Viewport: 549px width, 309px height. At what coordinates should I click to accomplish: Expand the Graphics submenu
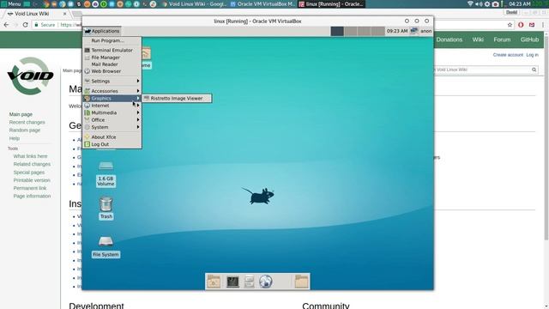pyautogui.click(x=112, y=99)
